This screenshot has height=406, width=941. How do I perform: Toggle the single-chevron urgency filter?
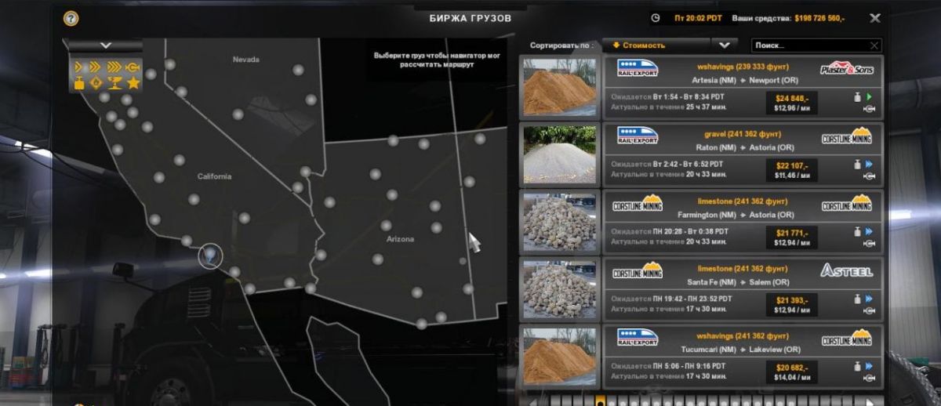79,67
